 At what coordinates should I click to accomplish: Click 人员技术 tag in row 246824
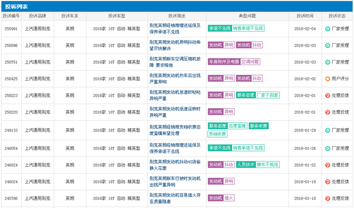245,165
